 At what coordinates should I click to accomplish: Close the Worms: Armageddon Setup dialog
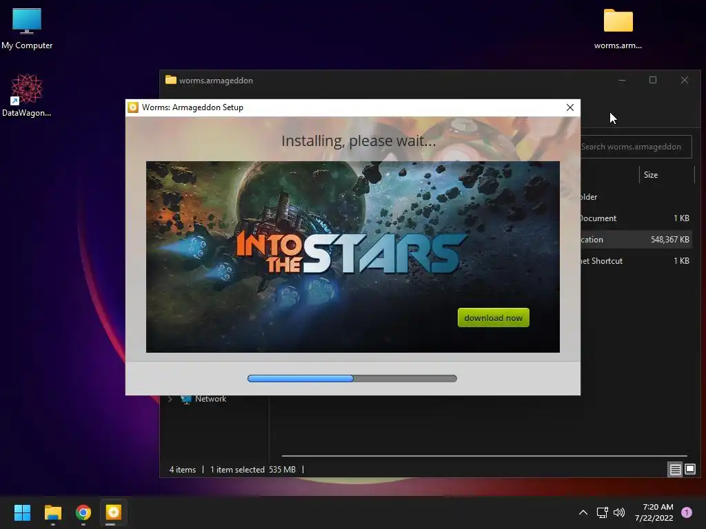[x=570, y=107]
